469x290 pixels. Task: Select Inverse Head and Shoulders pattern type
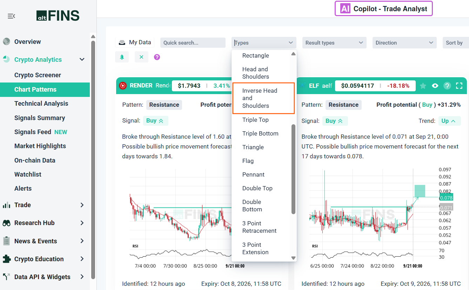pyautogui.click(x=263, y=98)
